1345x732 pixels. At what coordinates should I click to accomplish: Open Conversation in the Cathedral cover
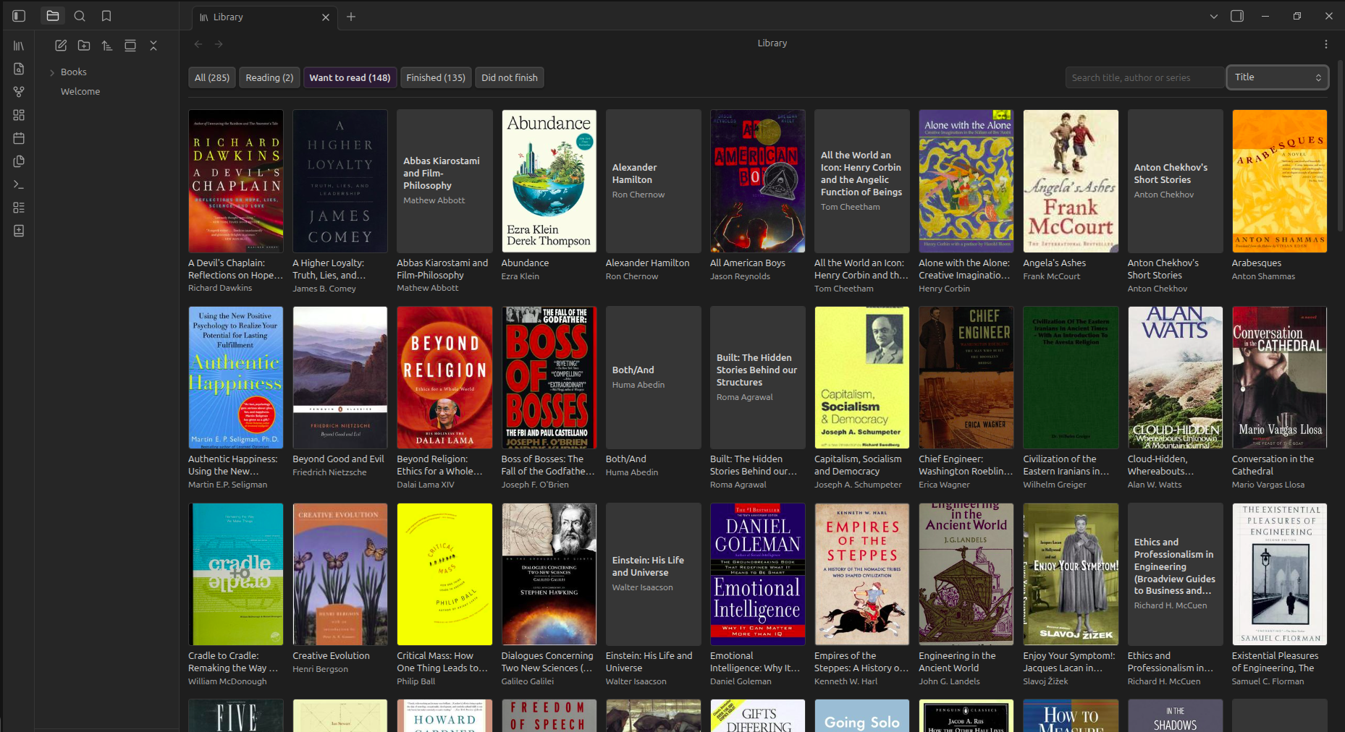(x=1280, y=378)
